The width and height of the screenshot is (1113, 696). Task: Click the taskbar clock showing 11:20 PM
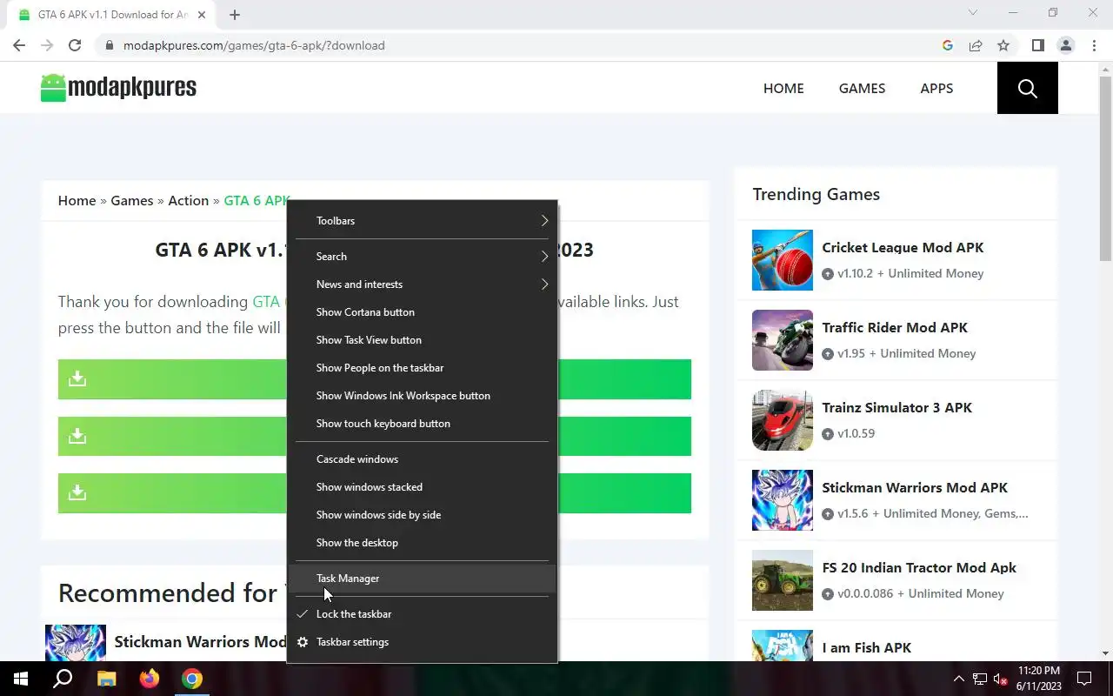coord(1038,679)
